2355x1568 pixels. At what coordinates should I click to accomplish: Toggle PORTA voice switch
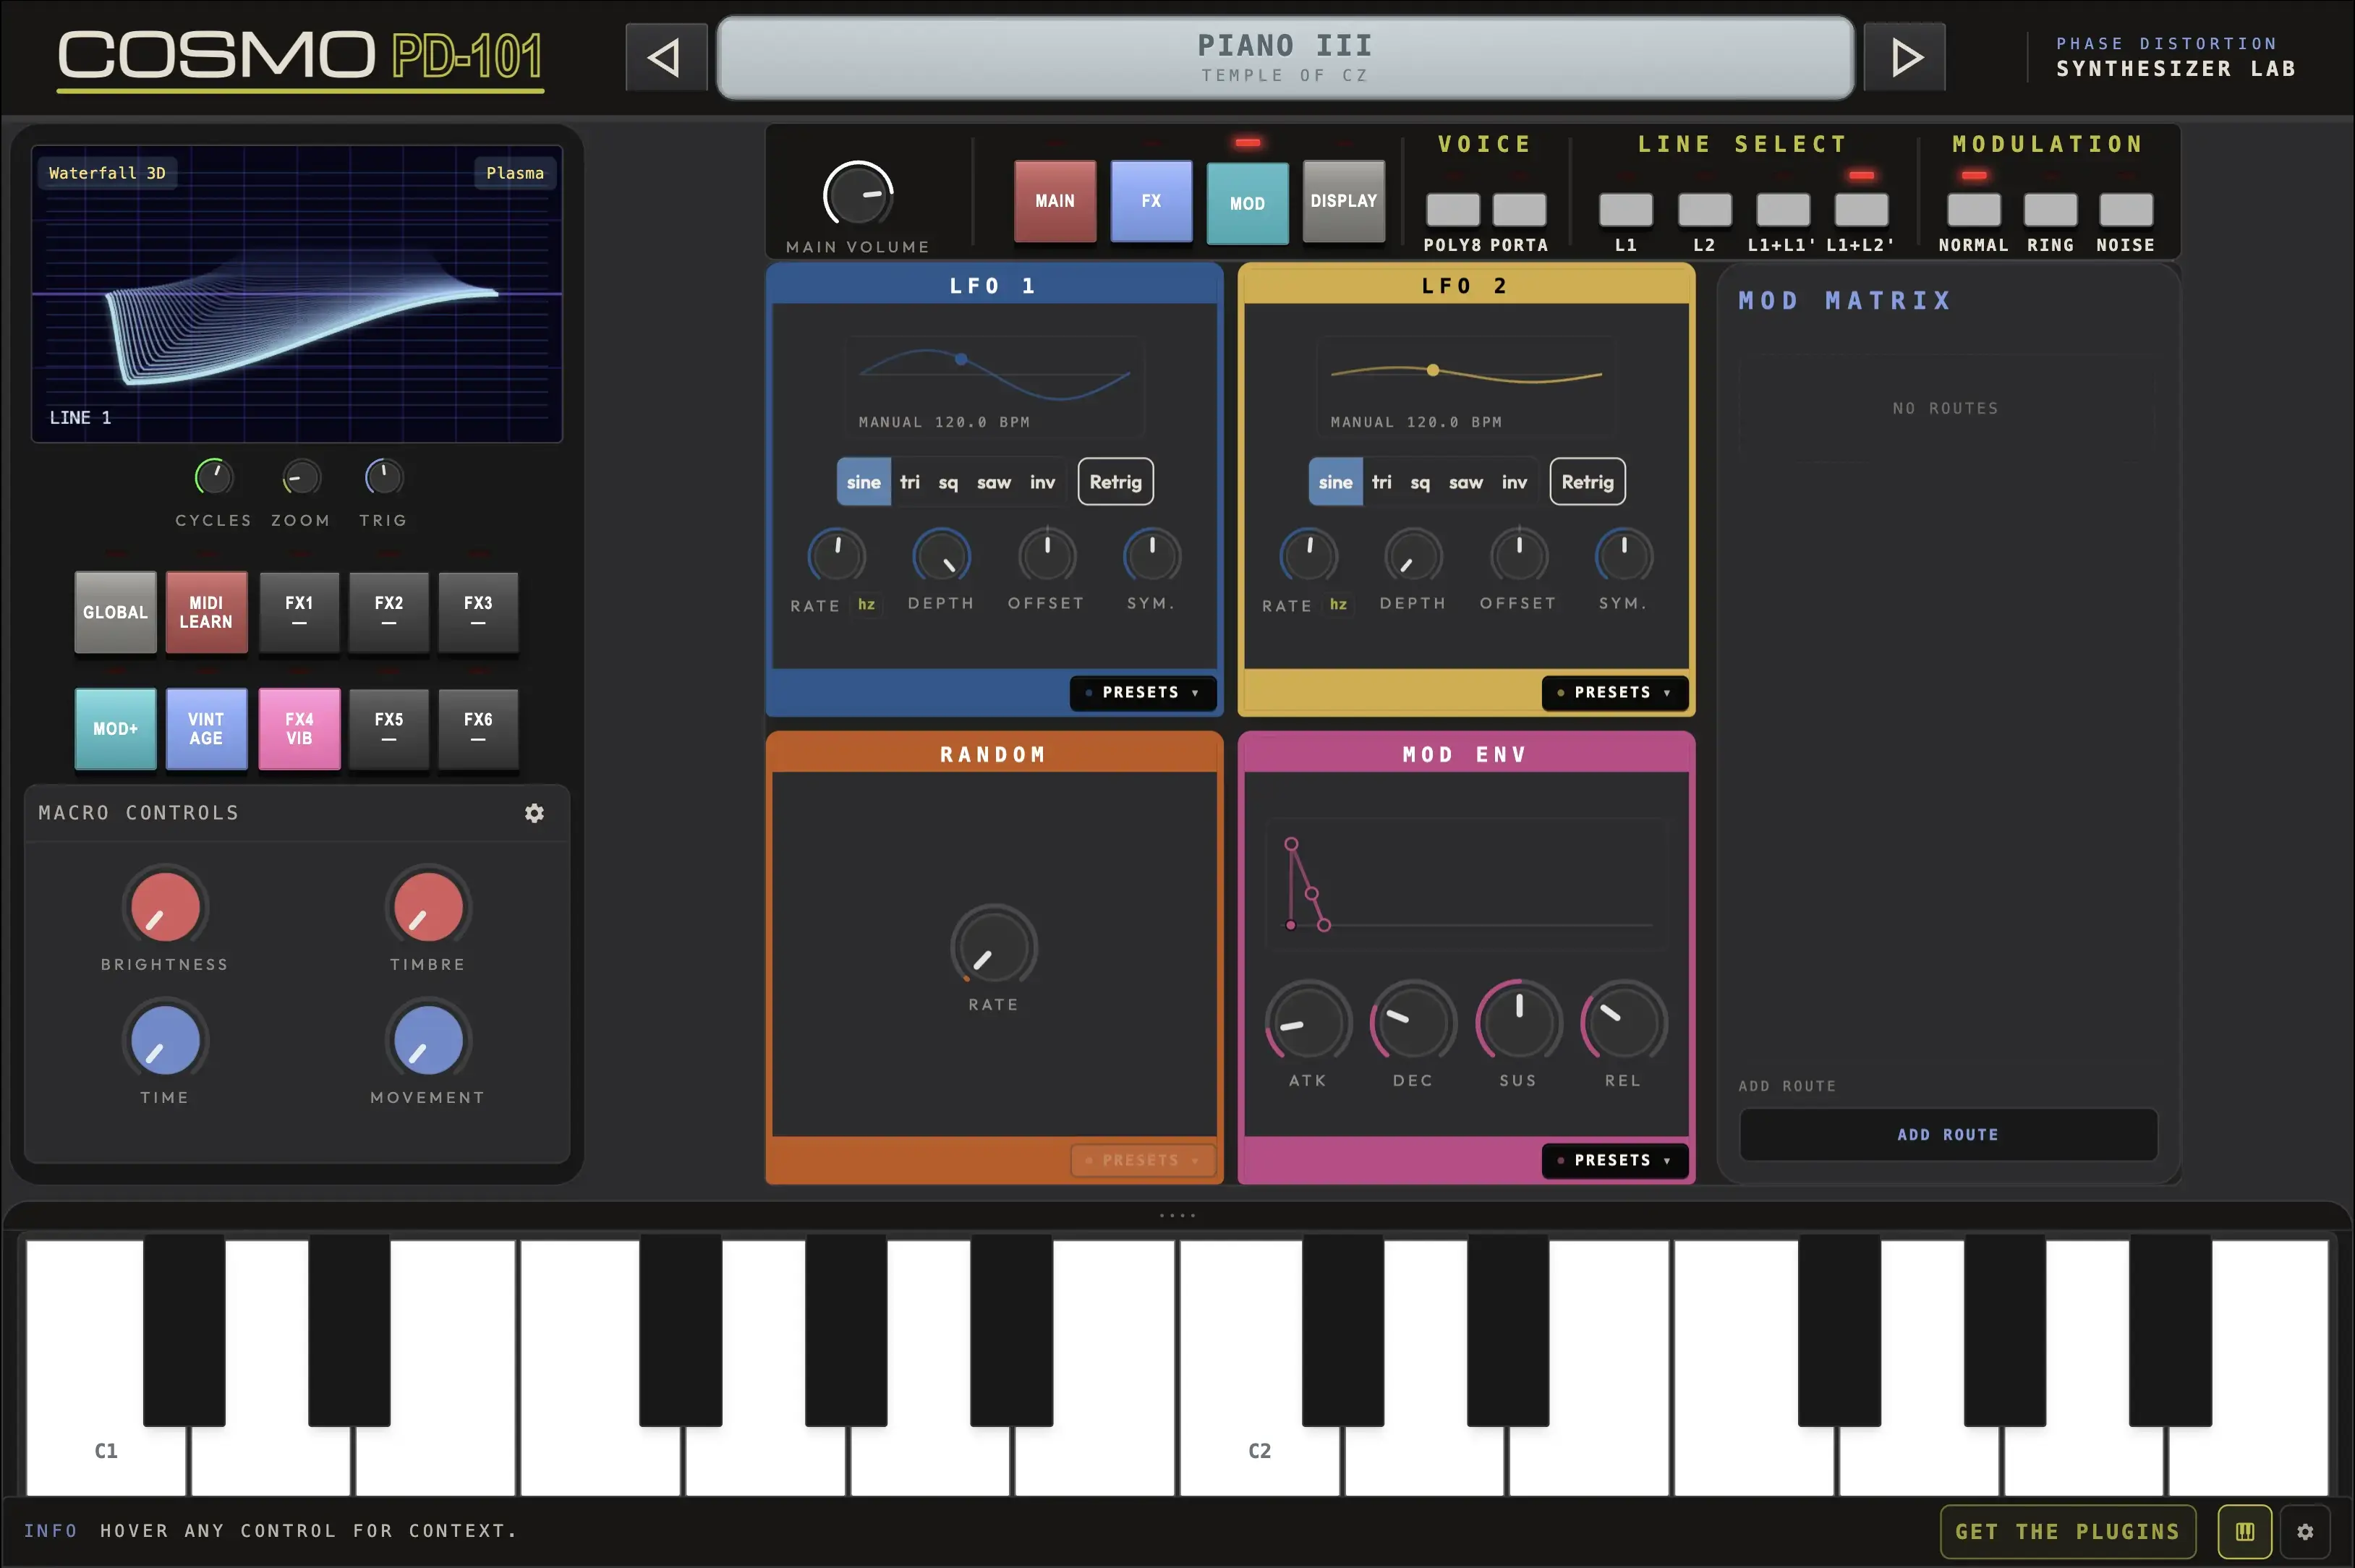tap(1520, 210)
